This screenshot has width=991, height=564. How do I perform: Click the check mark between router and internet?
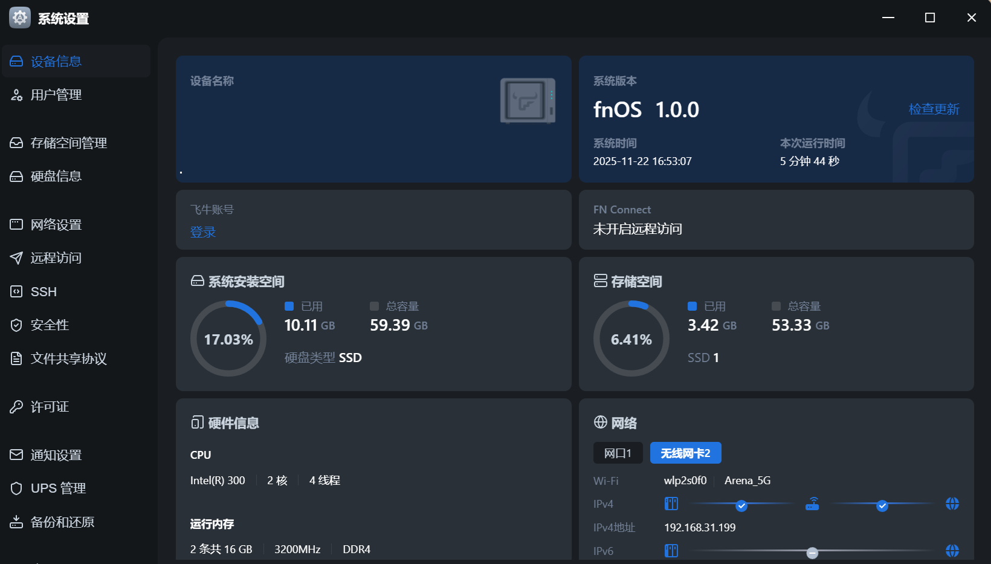pyautogui.click(x=882, y=505)
